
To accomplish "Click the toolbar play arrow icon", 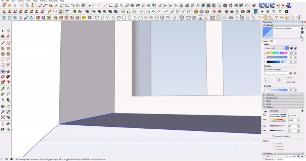I will [262, 12].
